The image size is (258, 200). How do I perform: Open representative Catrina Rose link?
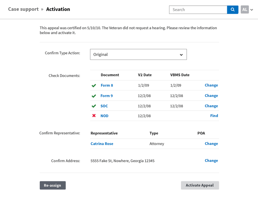pos(102,144)
